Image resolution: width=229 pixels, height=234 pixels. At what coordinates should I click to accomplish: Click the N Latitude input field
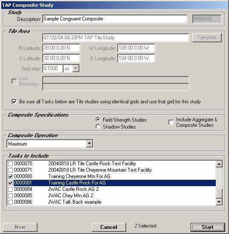61,48
